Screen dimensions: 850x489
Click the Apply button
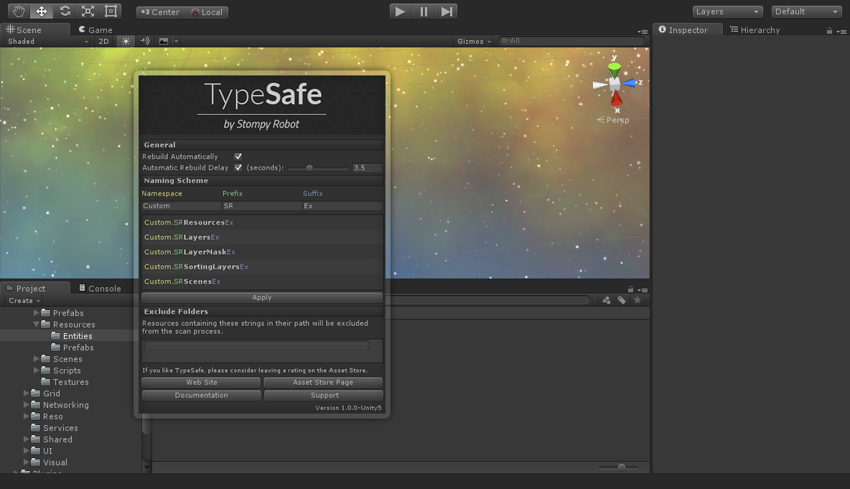(262, 297)
